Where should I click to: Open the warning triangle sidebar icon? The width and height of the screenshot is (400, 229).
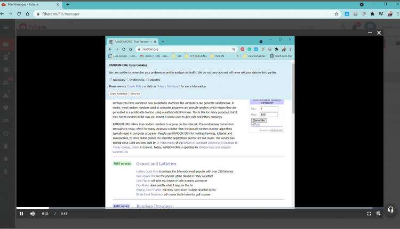6,95
